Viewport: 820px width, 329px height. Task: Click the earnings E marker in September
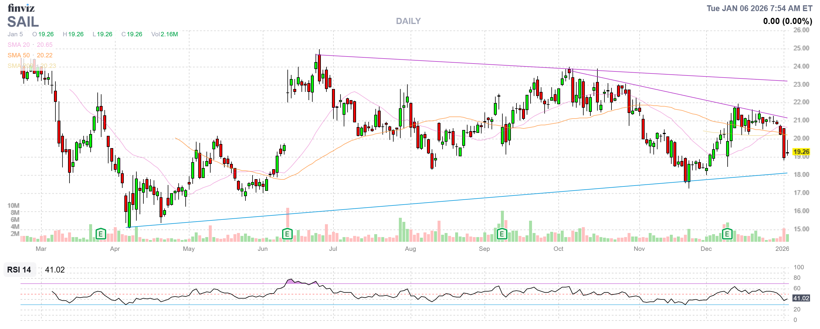tap(502, 234)
